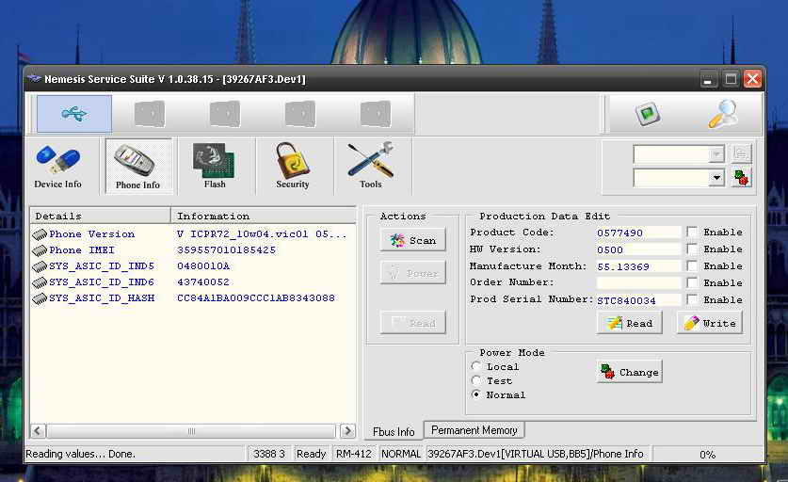Click the Information column header
788x482 pixels.
(x=264, y=217)
